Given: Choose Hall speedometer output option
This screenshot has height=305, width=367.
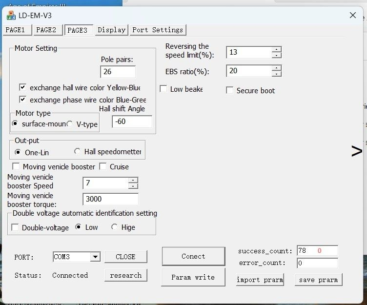Looking at the screenshot, I should click(x=77, y=152).
